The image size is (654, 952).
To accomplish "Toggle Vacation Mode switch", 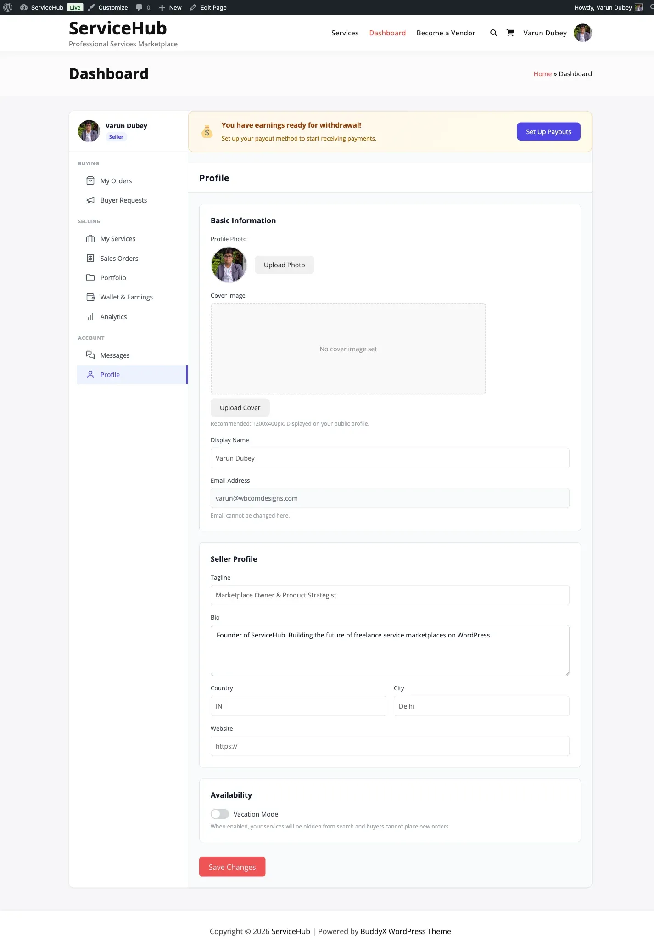I will point(220,814).
